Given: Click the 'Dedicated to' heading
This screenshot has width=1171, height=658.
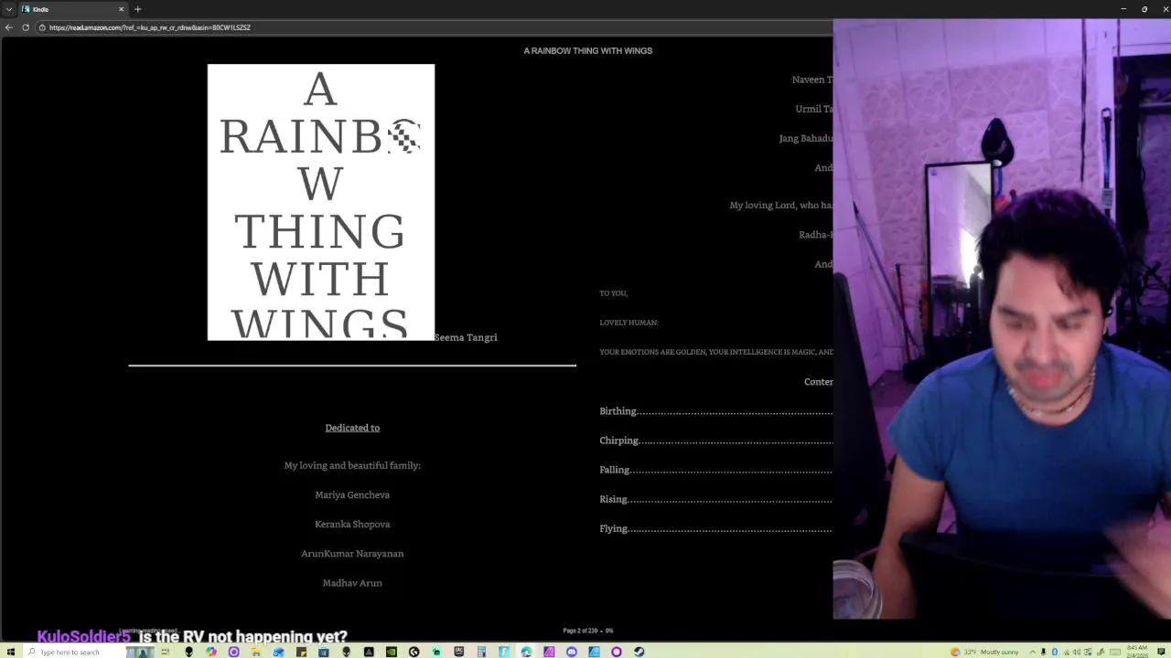Looking at the screenshot, I should pyautogui.click(x=352, y=428).
